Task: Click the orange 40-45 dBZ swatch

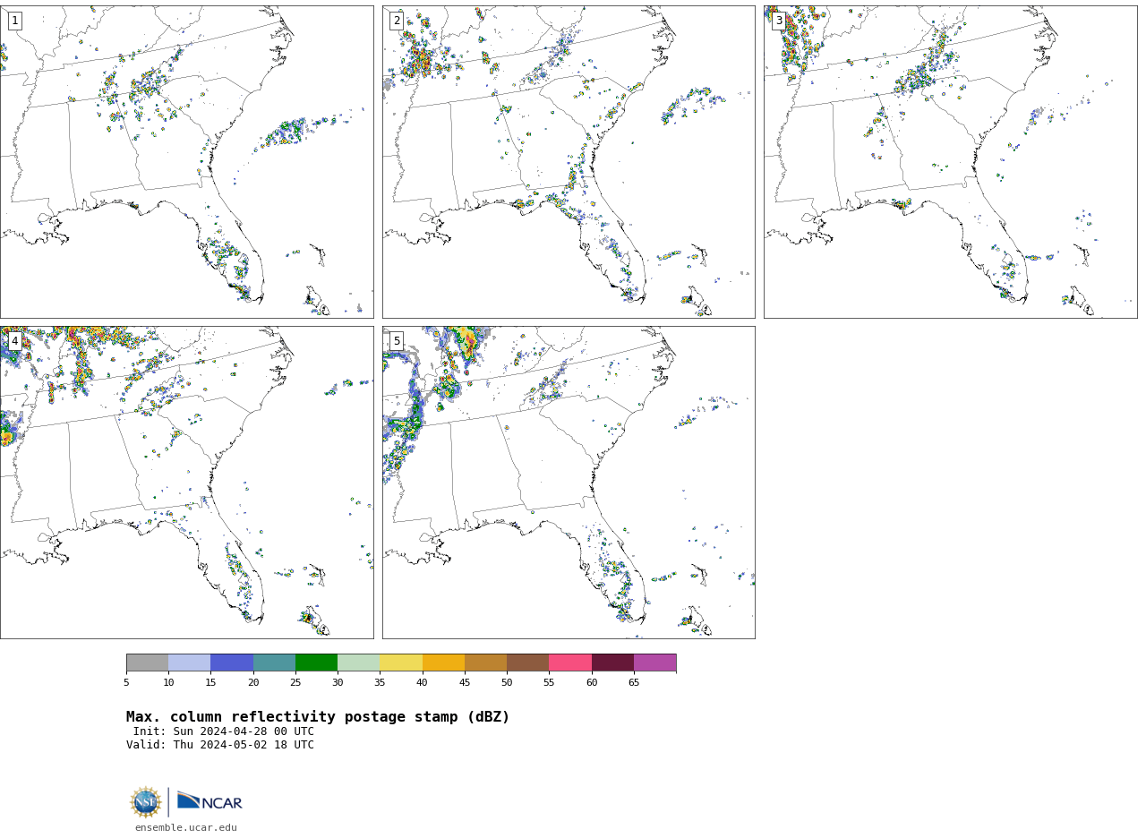Action: coord(443,663)
